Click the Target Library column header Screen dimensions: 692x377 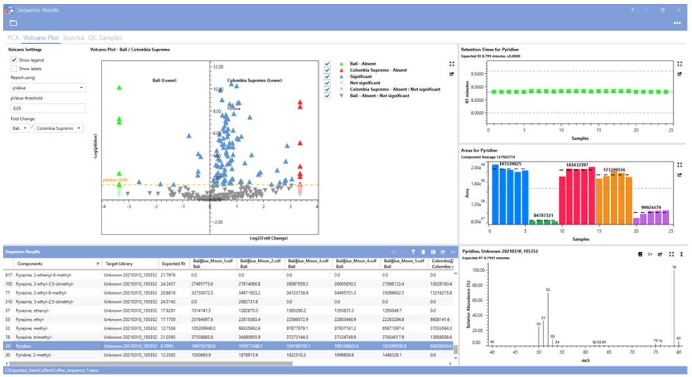pos(130,264)
